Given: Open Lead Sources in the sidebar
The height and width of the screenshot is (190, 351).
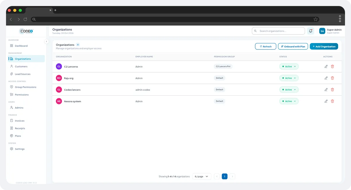Looking at the screenshot, I should tap(26, 74).
